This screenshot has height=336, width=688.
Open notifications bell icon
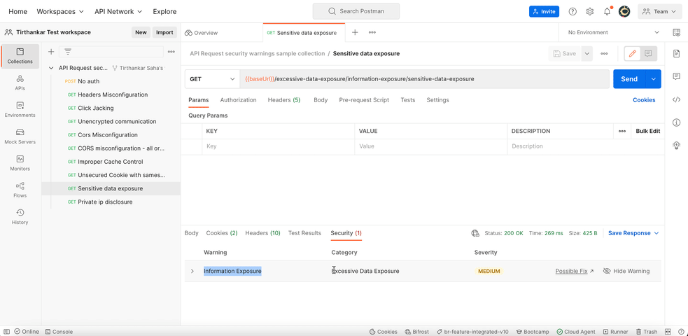[x=608, y=11]
